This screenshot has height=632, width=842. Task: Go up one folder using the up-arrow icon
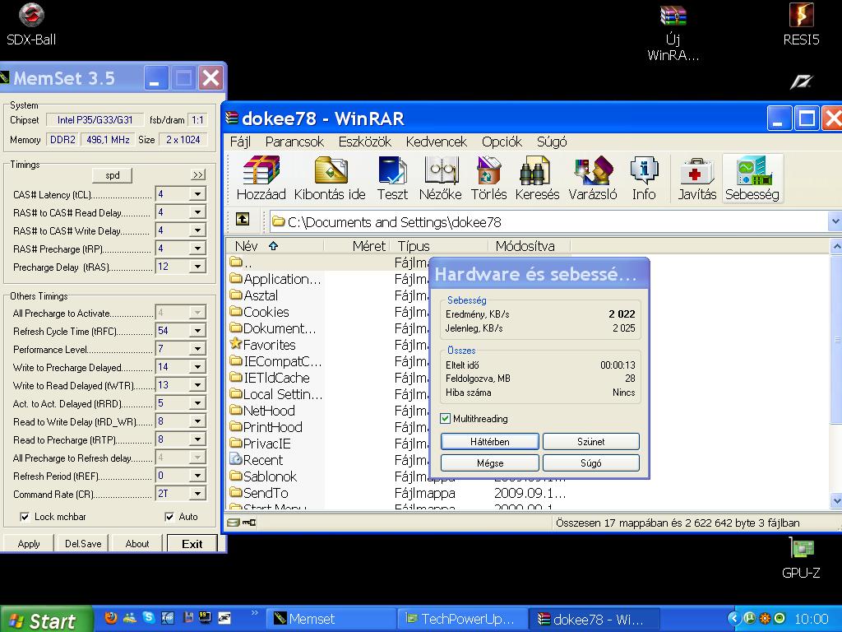tap(243, 219)
